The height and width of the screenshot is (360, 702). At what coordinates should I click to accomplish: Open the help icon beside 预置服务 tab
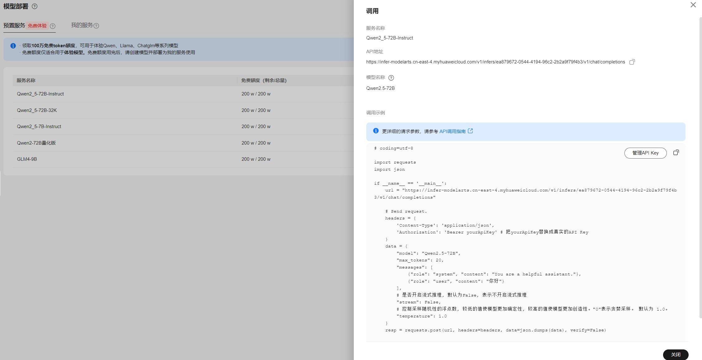coord(53,26)
